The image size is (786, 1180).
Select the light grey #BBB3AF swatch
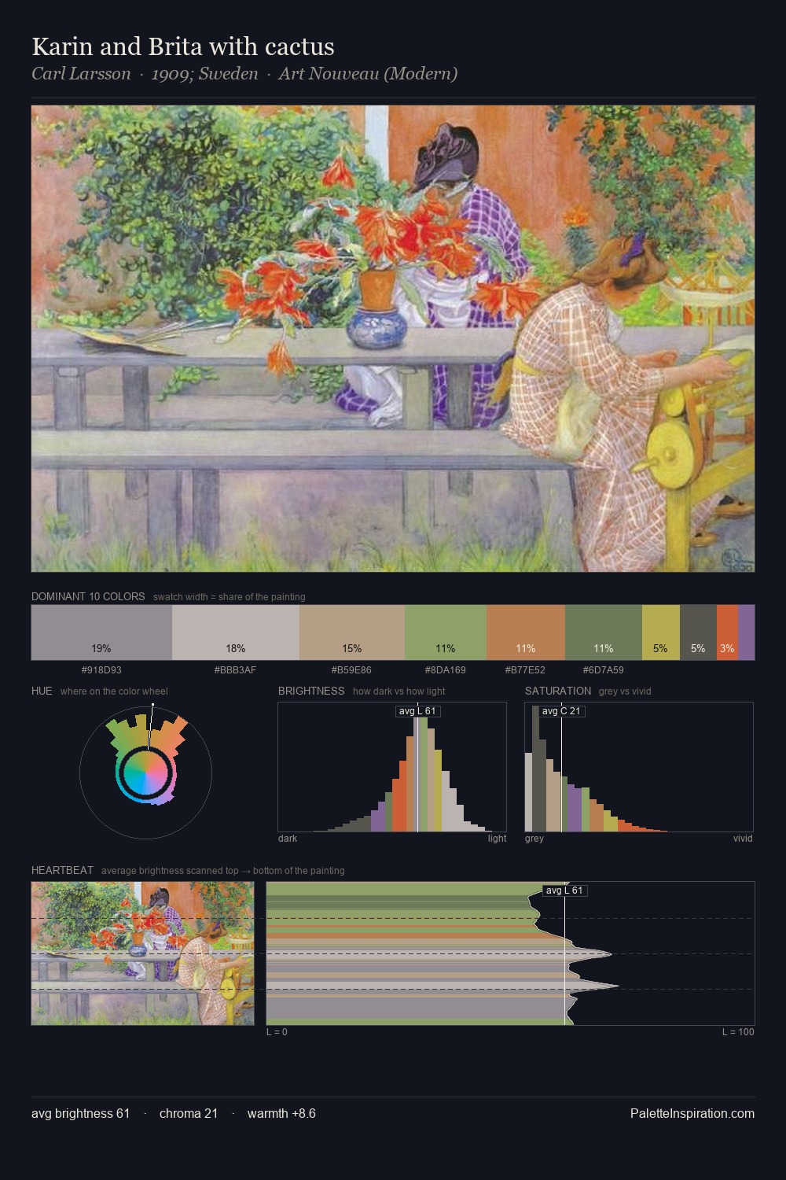click(x=236, y=632)
